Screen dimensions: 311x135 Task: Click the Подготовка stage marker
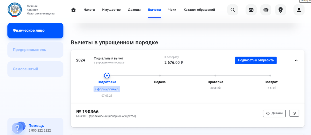pyautogui.click(x=107, y=76)
